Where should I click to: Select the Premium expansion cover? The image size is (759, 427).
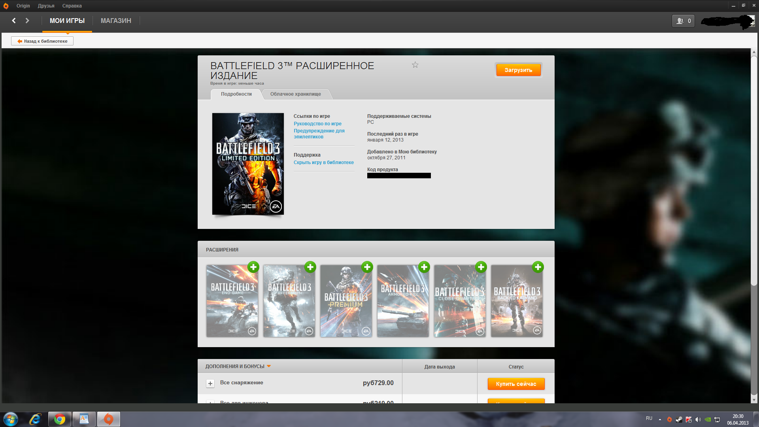tap(346, 301)
